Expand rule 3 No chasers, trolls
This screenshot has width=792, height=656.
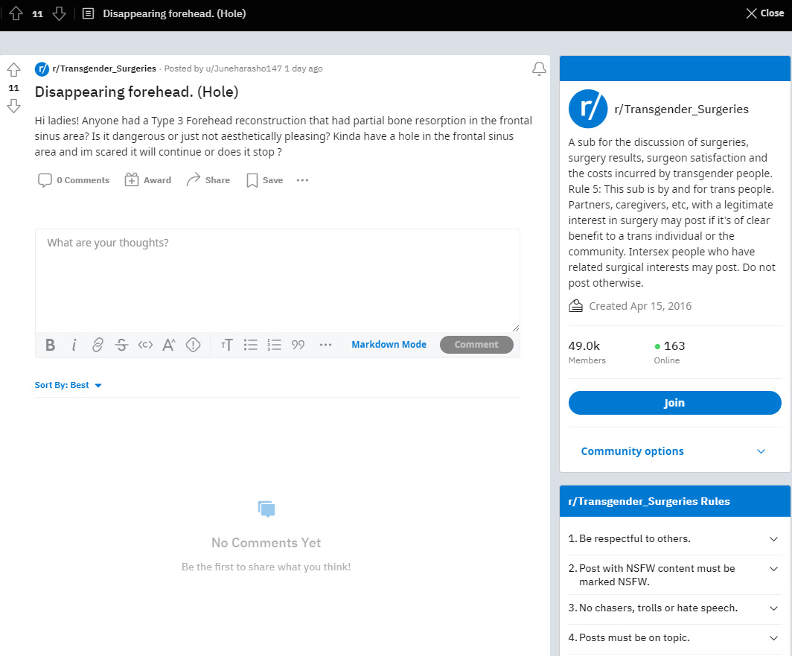point(675,608)
